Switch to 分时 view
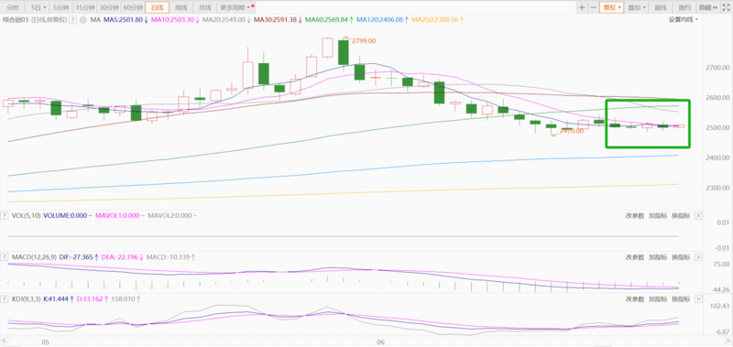The width and height of the screenshot is (733, 347). [x=14, y=7]
